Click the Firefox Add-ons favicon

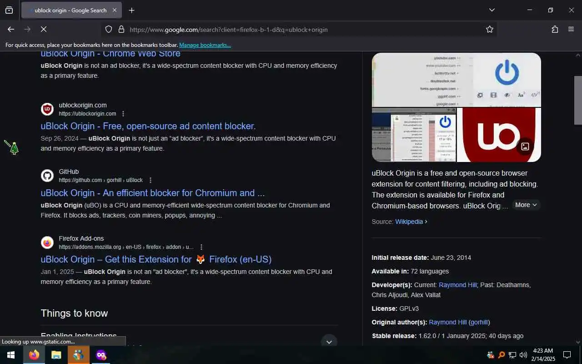coord(47,243)
